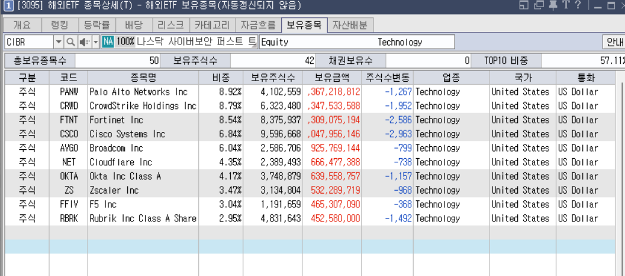The height and width of the screenshot is (276, 625).
Task: Click the Palo Alto Networks Inc name cell
Action: [143, 92]
